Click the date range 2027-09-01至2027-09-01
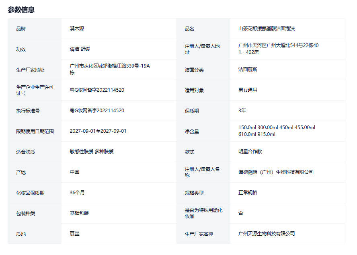357x255 pixels. tap(98, 131)
